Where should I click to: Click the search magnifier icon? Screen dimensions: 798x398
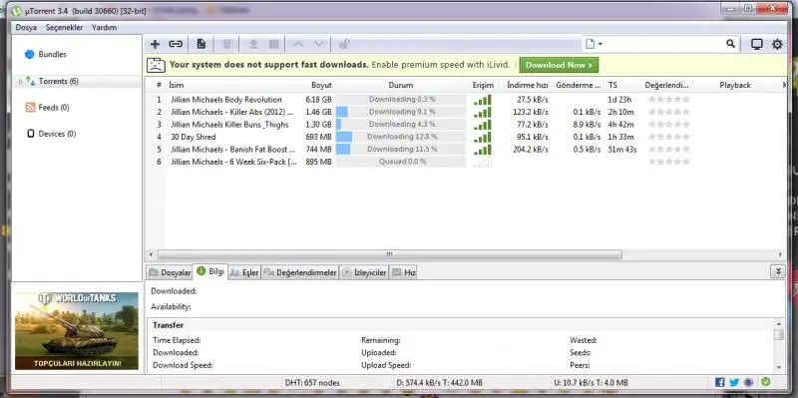tap(730, 44)
